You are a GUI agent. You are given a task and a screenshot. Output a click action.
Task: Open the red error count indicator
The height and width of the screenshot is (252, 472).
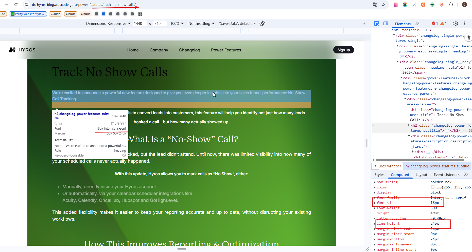pyautogui.click(x=435, y=24)
